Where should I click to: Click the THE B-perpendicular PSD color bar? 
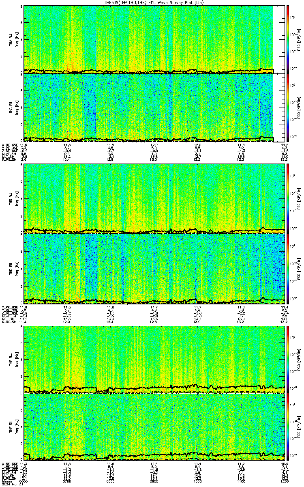tap(288, 360)
